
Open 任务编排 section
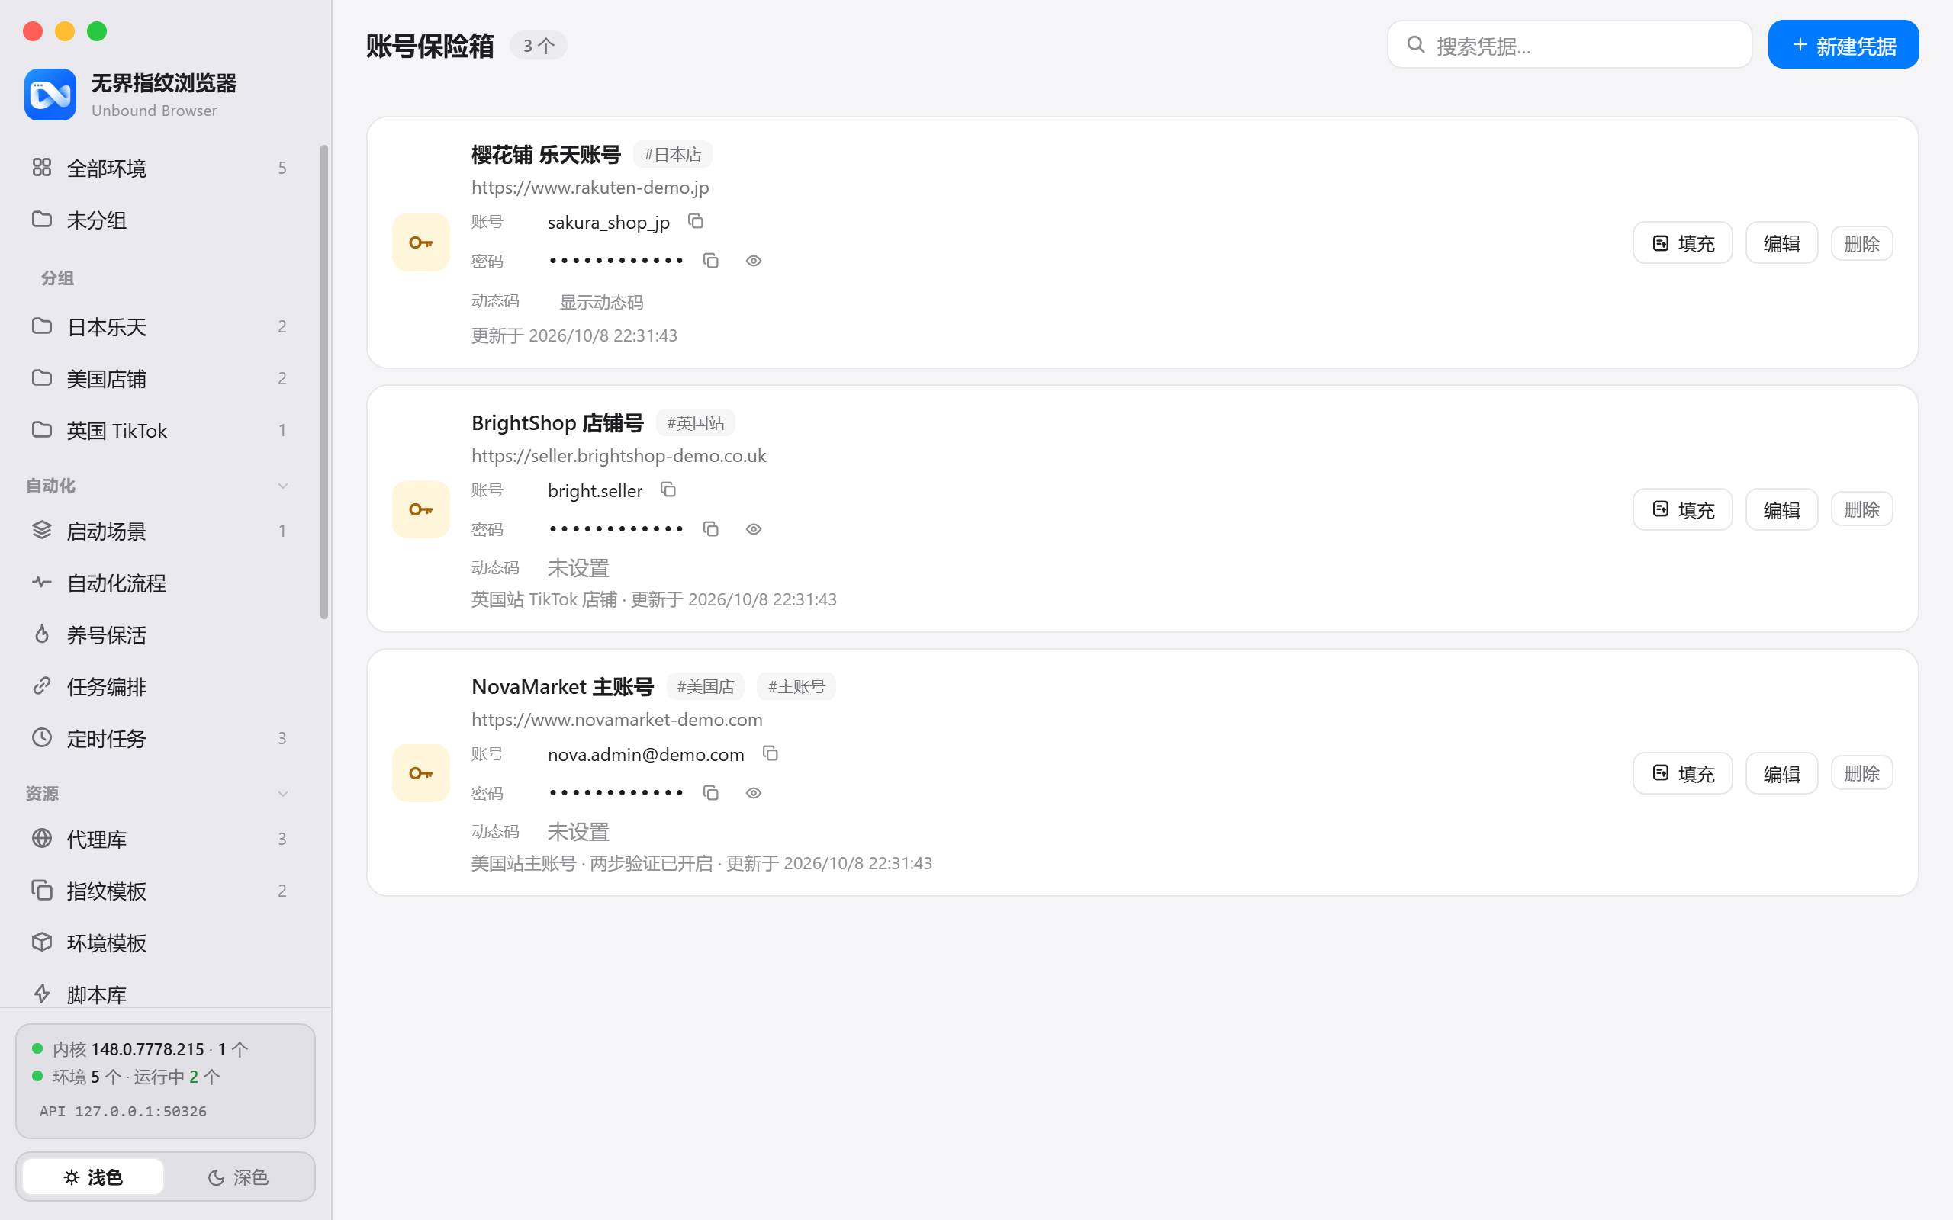tap(159, 687)
